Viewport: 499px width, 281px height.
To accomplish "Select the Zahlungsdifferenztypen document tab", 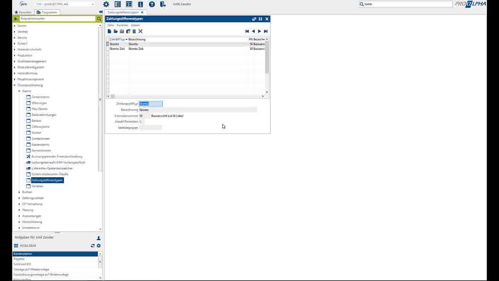I will (x=123, y=12).
